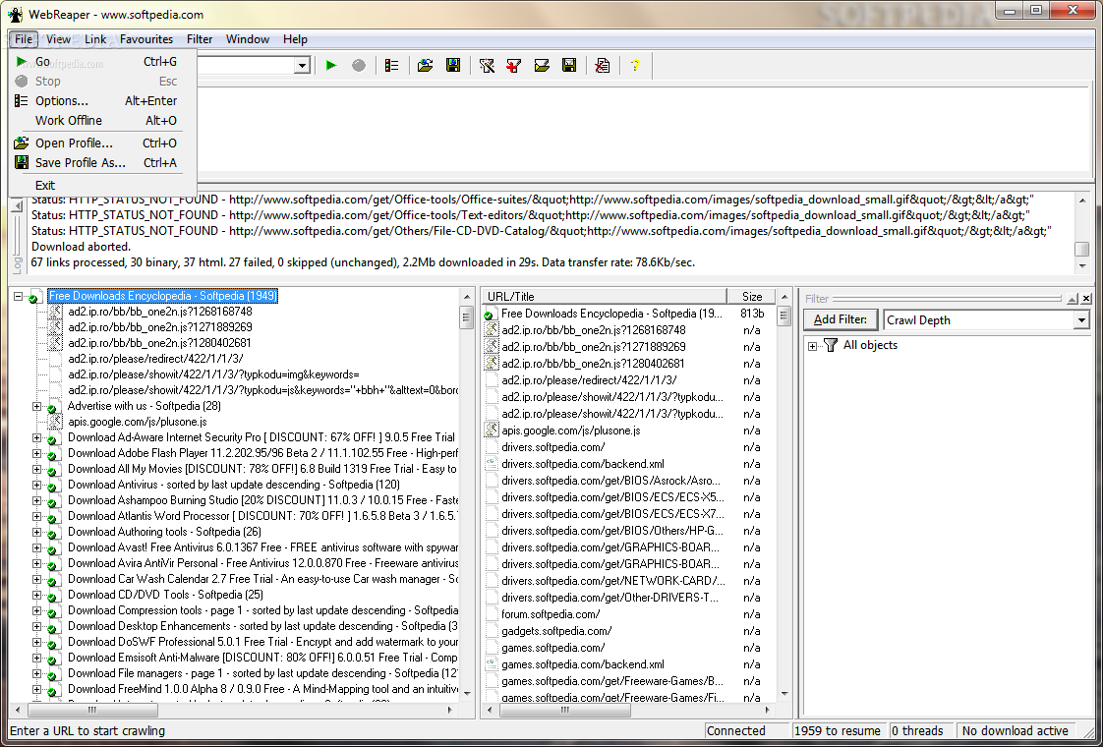Sort by Size column header
This screenshot has height=747, width=1103.
[752, 296]
